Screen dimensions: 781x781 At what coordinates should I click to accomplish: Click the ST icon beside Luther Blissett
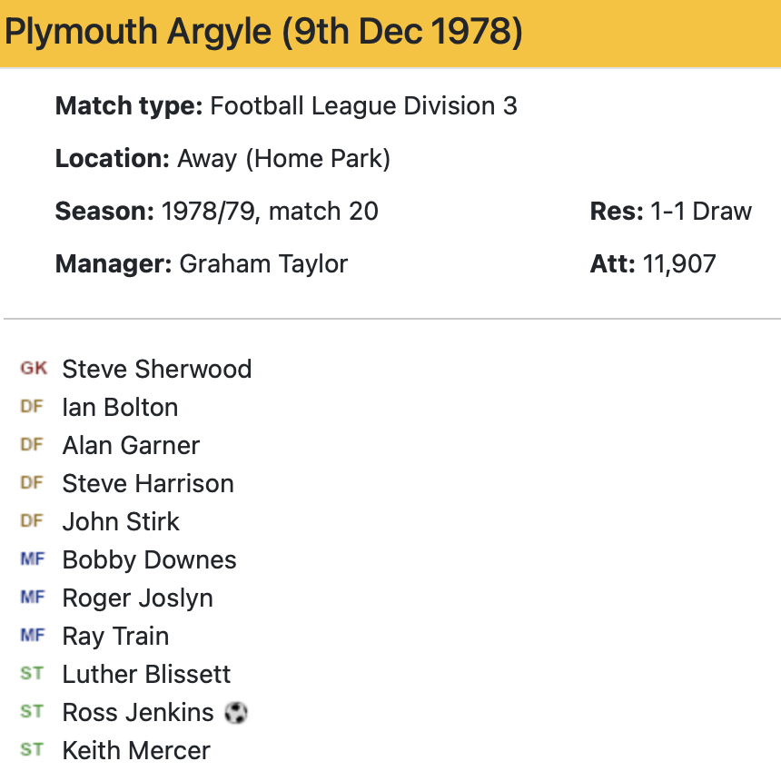click(32, 674)
